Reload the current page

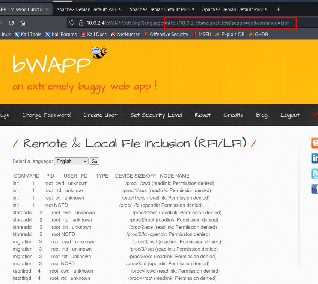[11, 23]
